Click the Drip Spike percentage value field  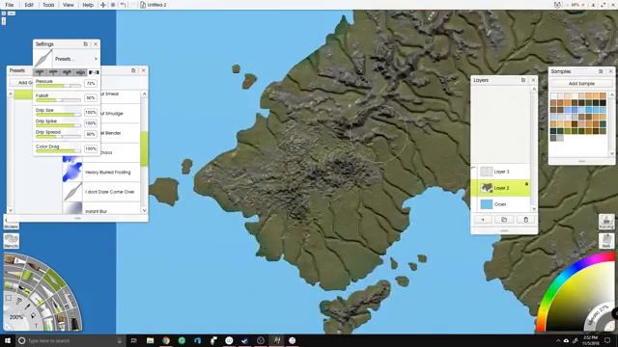click(x=91, y=123)
